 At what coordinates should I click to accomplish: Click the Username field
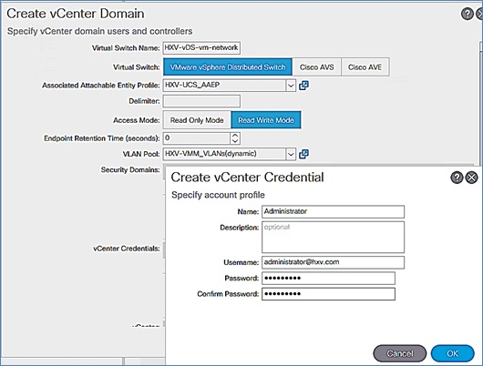333,262
